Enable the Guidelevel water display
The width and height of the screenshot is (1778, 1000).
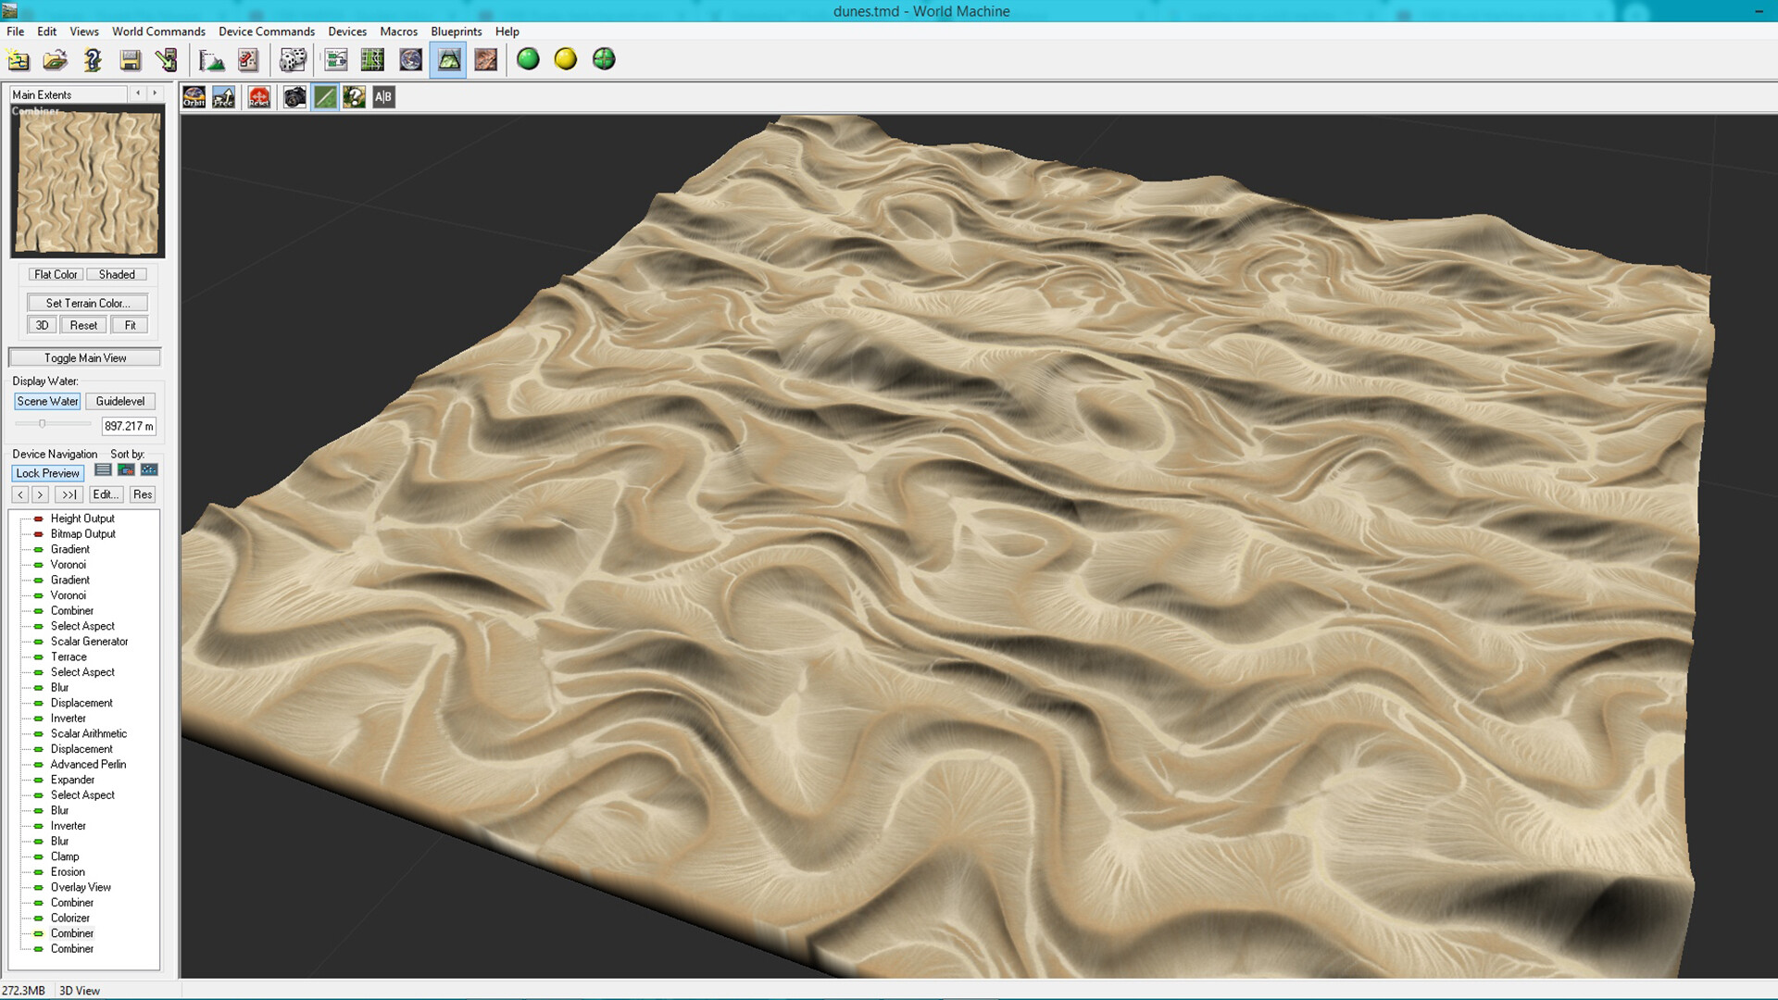(120, 402)
